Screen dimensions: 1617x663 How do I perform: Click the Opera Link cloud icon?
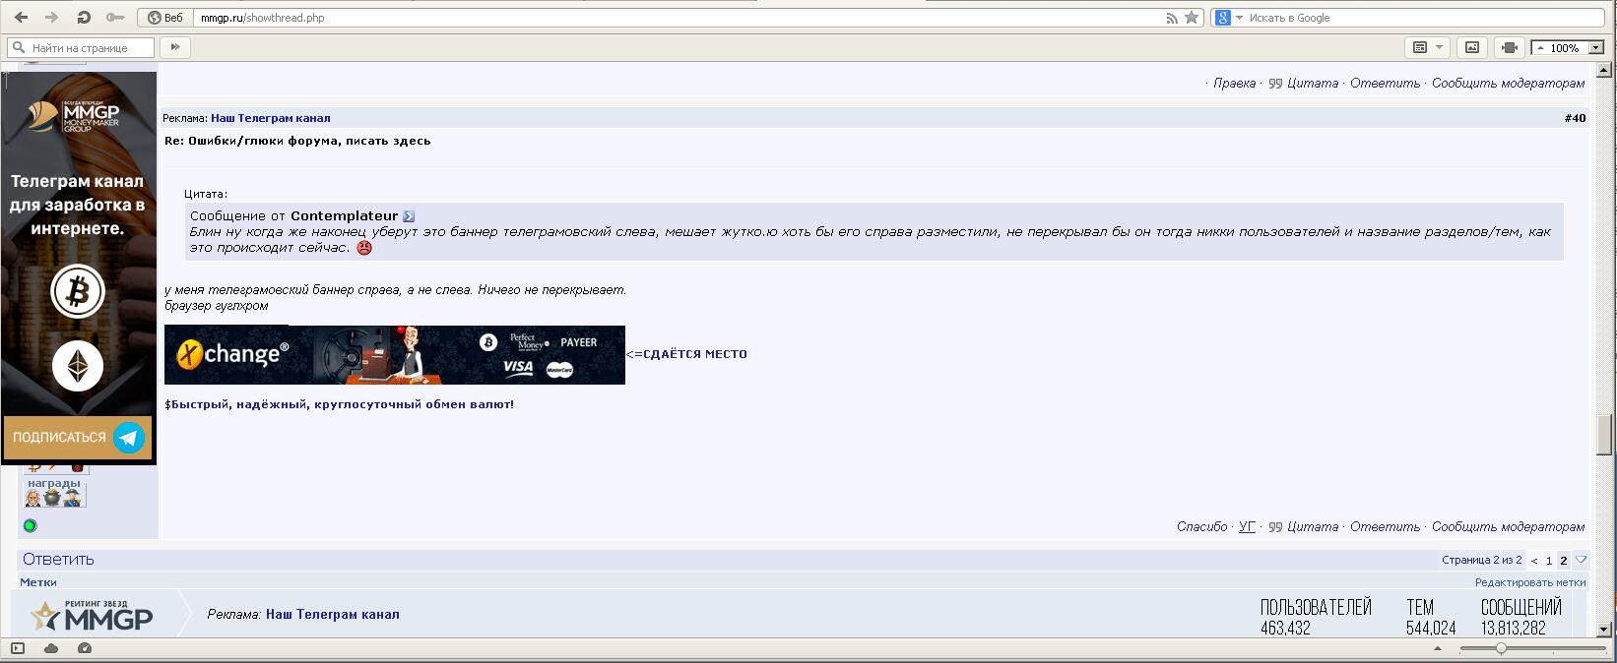[51, 648]
